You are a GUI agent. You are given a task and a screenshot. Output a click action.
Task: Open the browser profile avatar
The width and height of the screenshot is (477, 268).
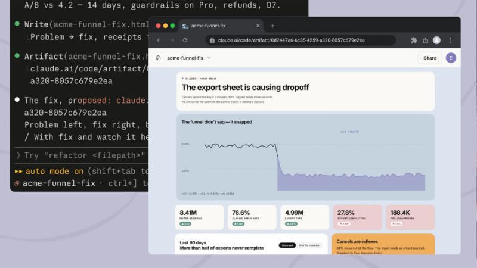pyautogui.click(x=436, y=40)
